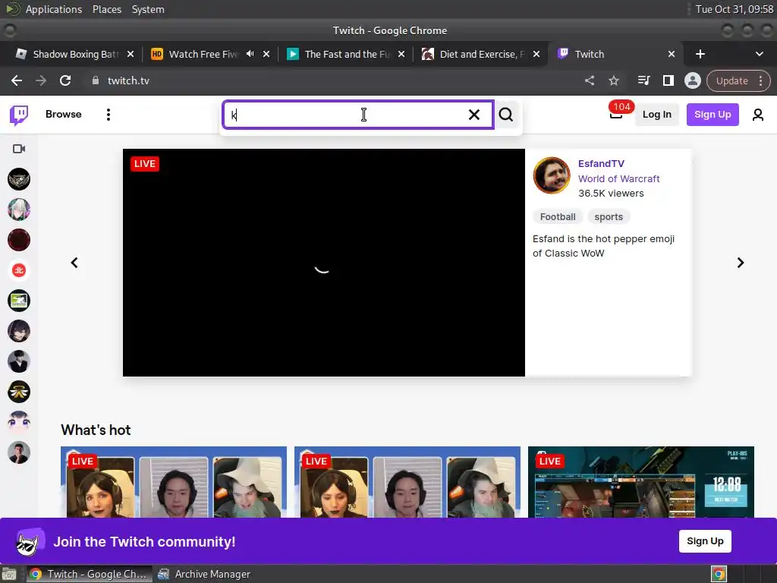Open the notifications inbox showing 104
The width and height of the screenshot is (777, 583).
(x=616, y=114)
